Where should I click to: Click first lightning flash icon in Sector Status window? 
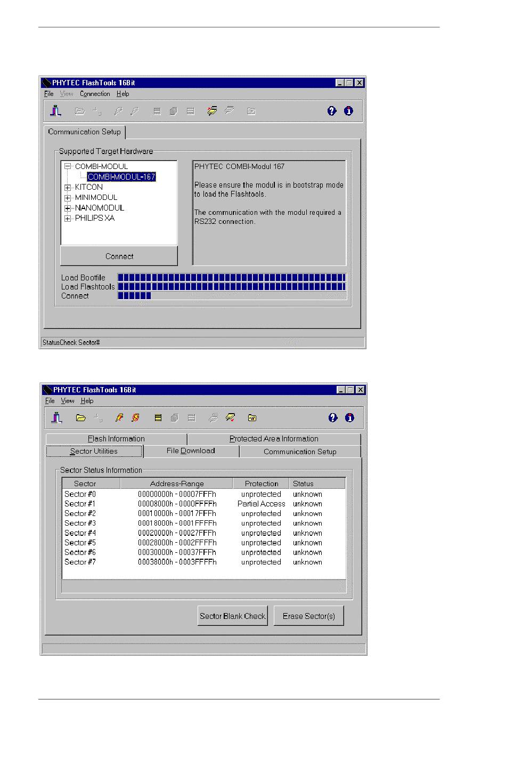(x=119, y=418)
